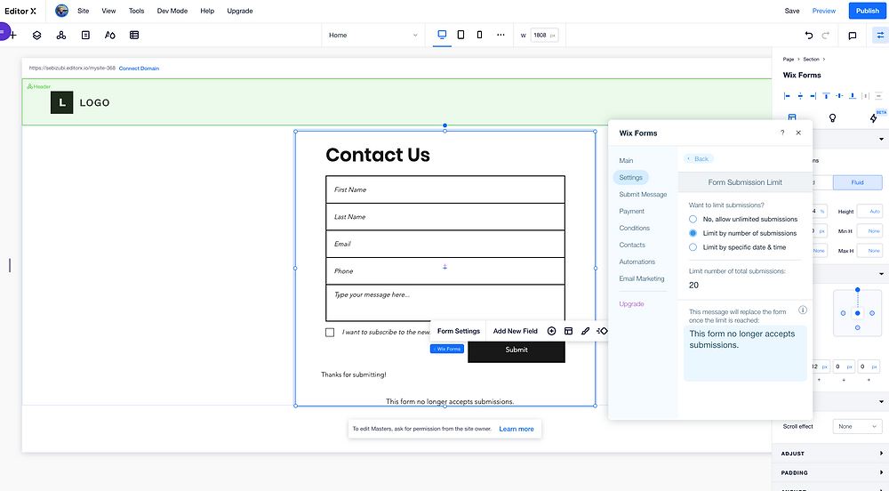Open the Content Manager table icon

(134, 36)
